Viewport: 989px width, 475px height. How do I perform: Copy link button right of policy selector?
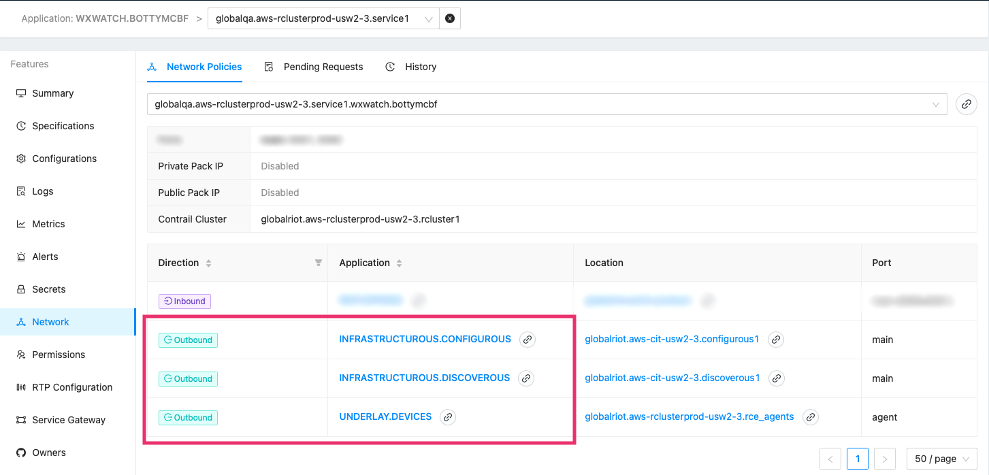(966, 104)
